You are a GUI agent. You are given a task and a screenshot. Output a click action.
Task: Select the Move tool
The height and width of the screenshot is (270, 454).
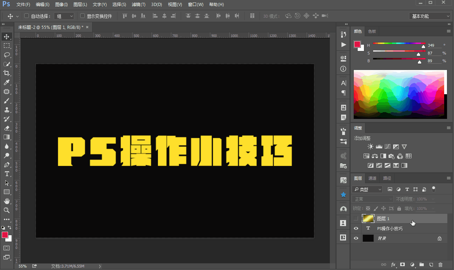coord(7,36)
